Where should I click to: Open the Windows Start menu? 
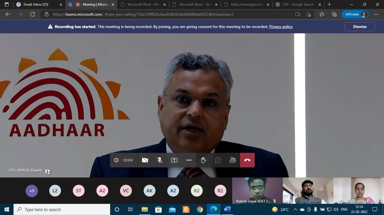[6, 210]
